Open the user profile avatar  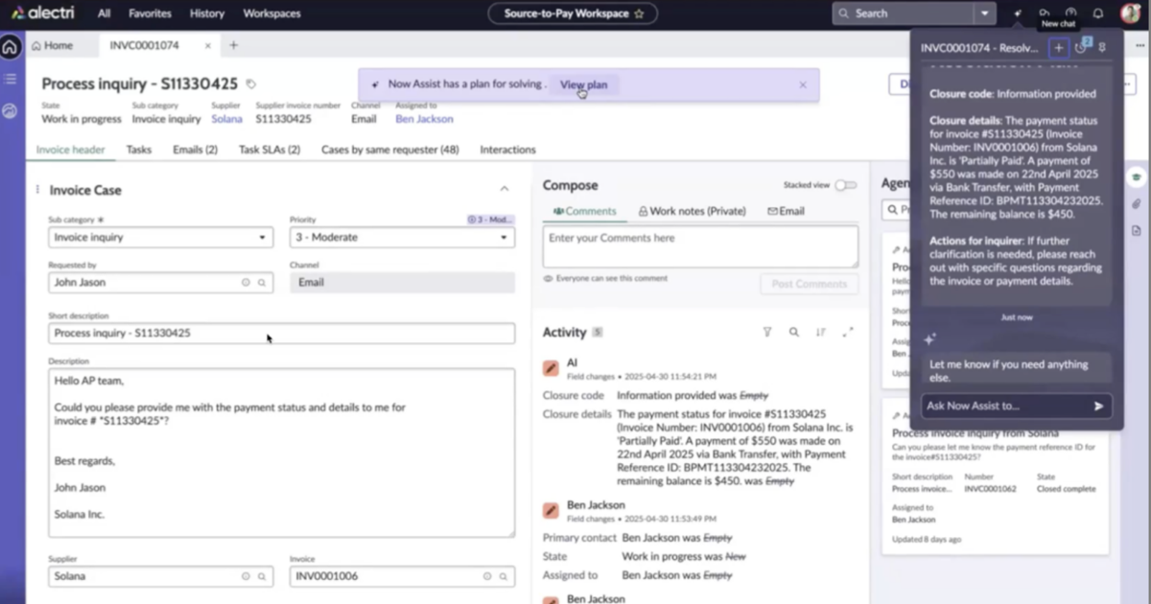click(x=1131, y=13)
